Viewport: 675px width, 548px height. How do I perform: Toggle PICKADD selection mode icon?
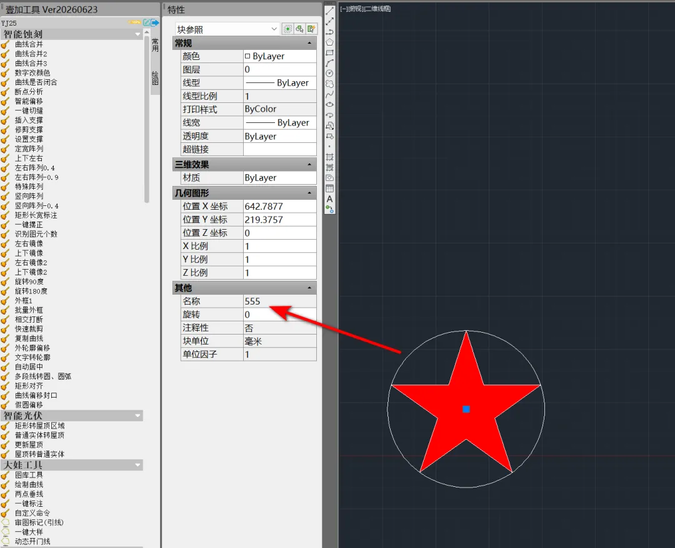tap(287, 29)
